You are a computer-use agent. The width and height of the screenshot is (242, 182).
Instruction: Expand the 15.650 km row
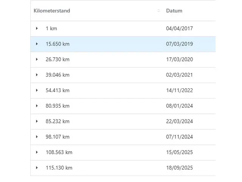[37, 44]
